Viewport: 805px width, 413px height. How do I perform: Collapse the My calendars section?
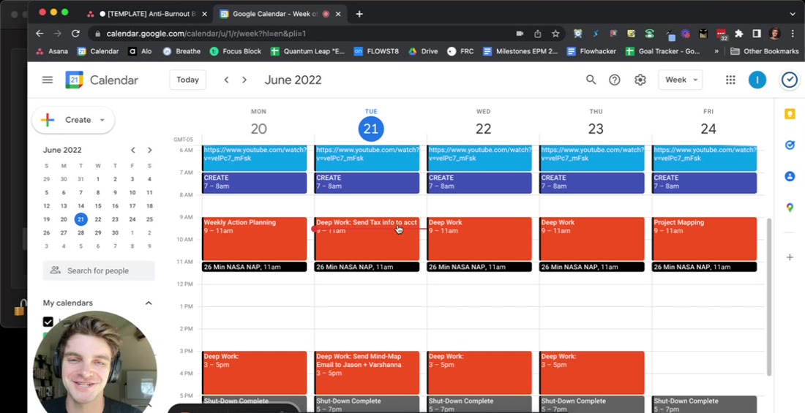click(149, 303)
